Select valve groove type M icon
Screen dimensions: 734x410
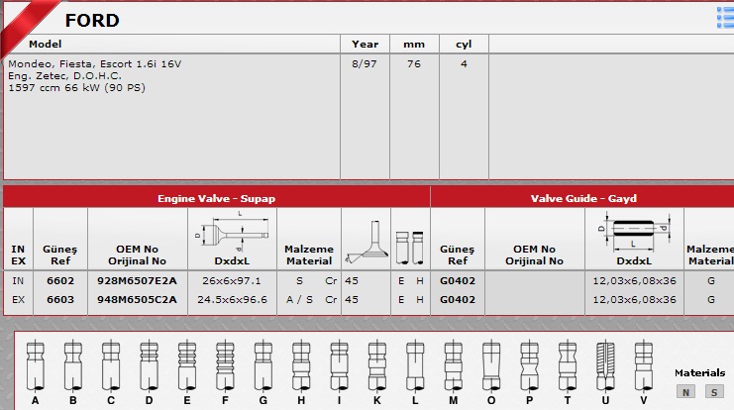(x=453, y=365)
